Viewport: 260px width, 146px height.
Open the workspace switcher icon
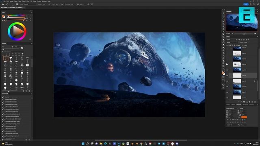pyautogui.click(x=253, y=4)
